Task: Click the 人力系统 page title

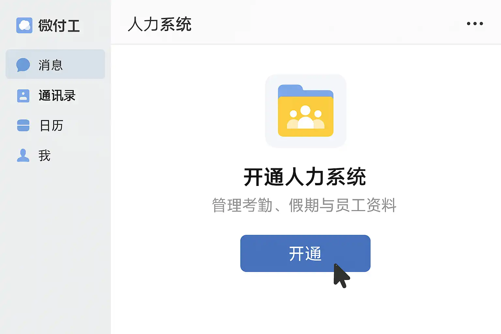Action: point(159,24)
